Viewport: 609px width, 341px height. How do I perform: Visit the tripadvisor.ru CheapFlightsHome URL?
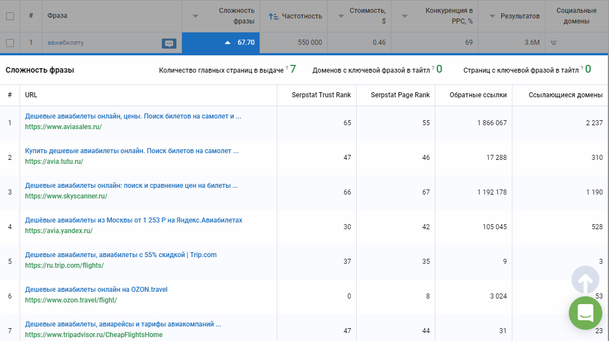pyautogui.click(x=94, y=334)
